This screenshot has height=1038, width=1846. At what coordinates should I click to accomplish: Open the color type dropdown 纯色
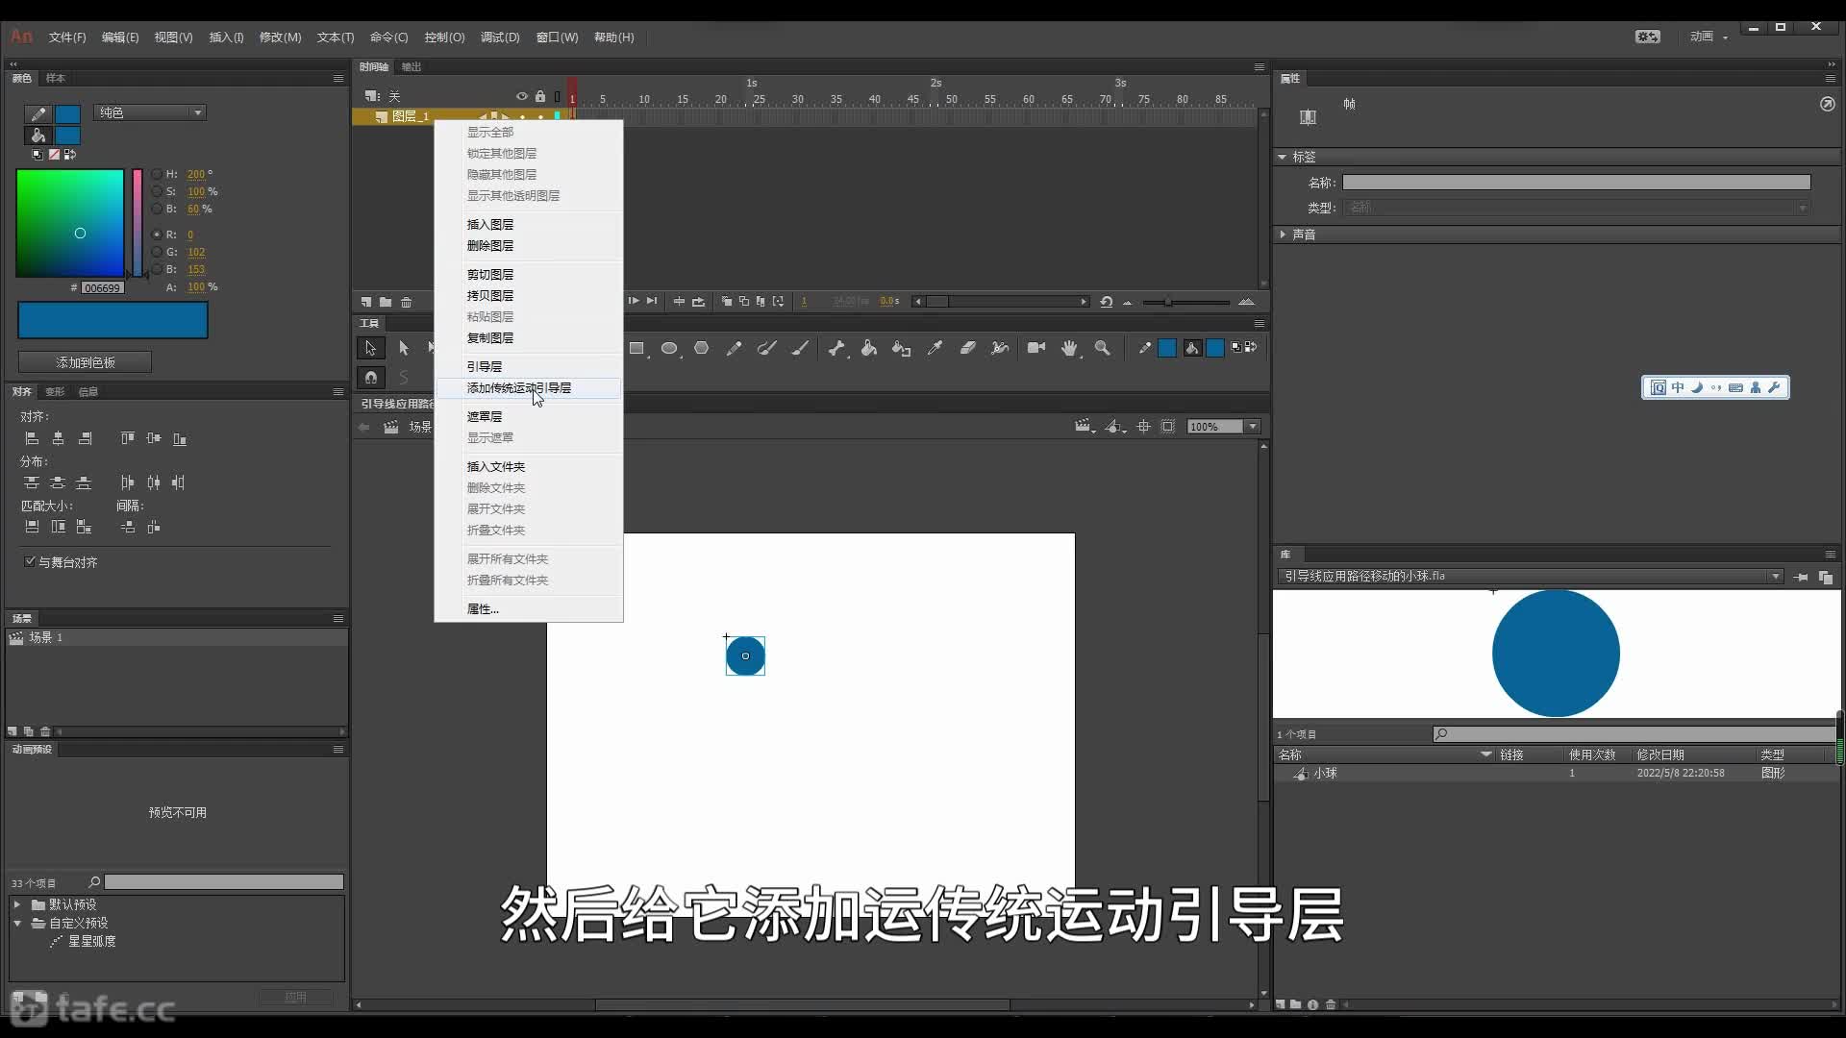150,112
